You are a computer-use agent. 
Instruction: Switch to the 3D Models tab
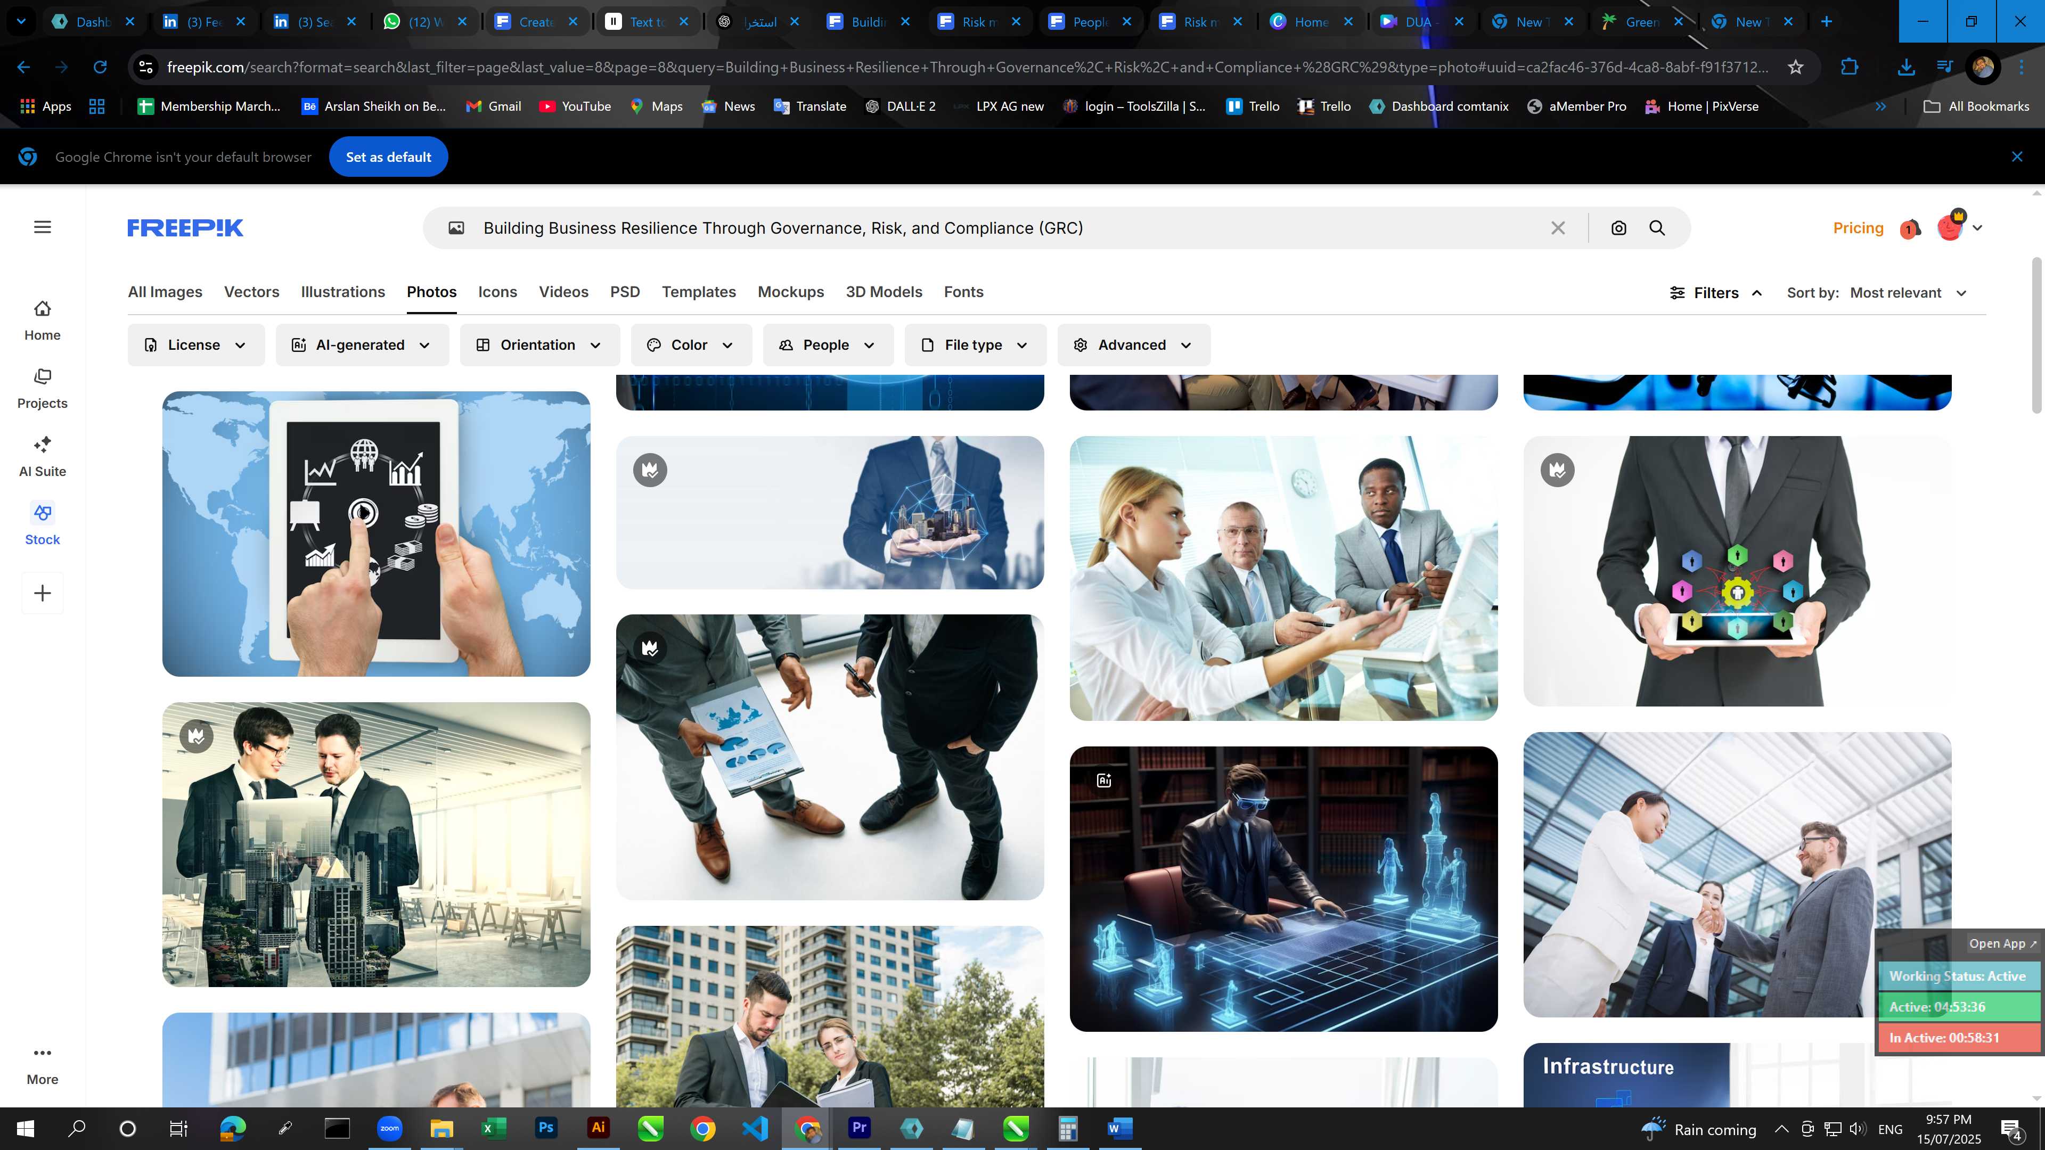(x=884, y=292)
